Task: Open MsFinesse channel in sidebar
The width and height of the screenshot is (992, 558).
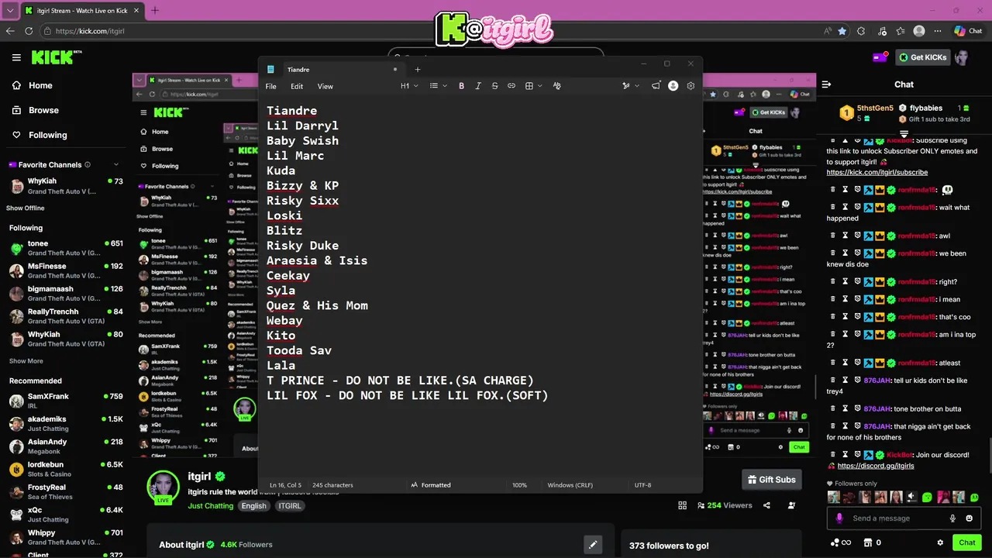Action: point(65,270)
